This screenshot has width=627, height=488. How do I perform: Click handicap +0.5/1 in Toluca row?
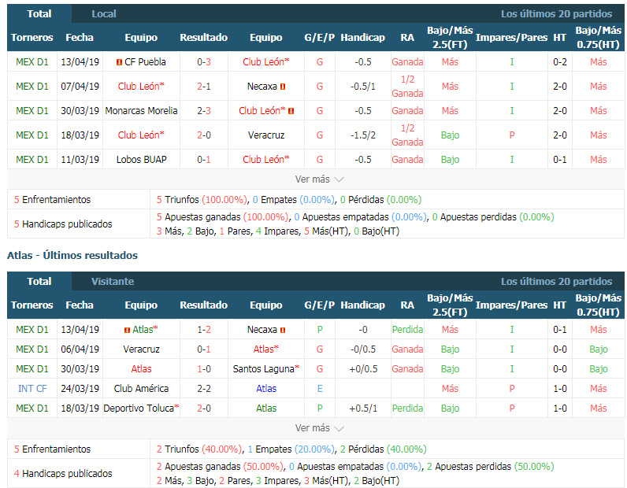(363, 408)
